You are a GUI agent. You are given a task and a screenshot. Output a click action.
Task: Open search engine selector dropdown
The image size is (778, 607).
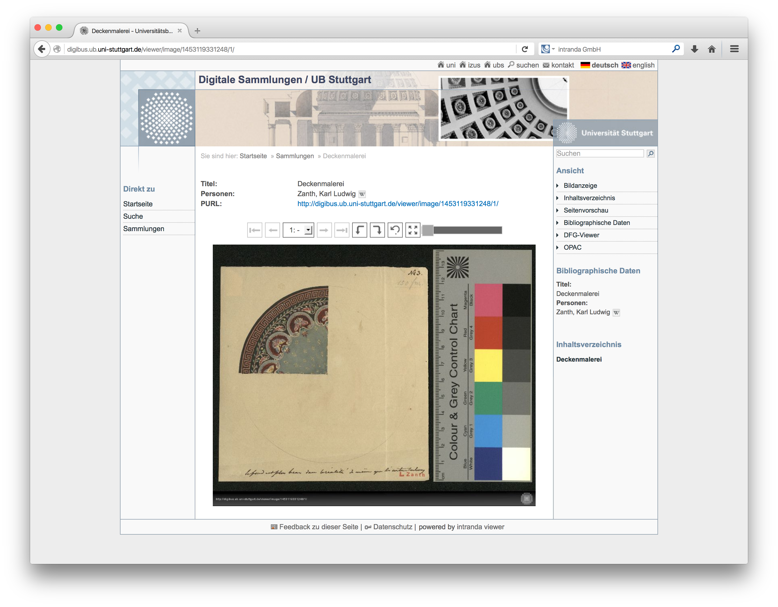[548, 49]
